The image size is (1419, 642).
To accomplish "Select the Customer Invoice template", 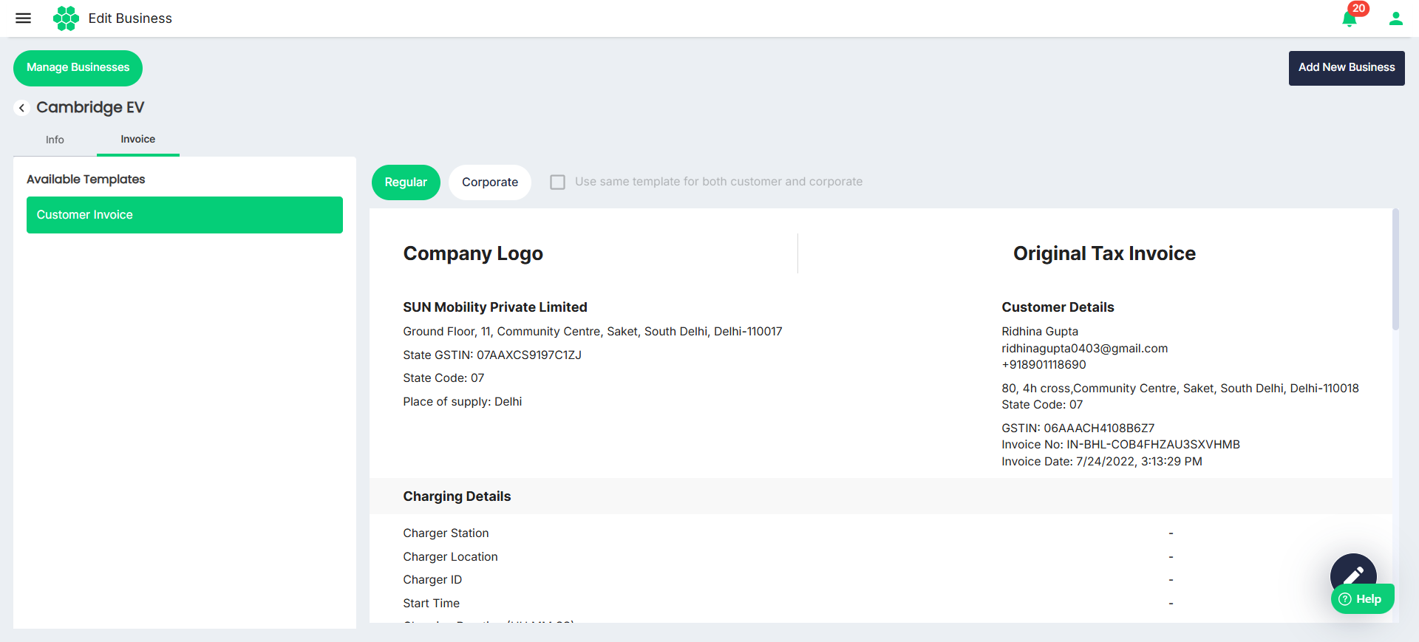I will (185, 215).
